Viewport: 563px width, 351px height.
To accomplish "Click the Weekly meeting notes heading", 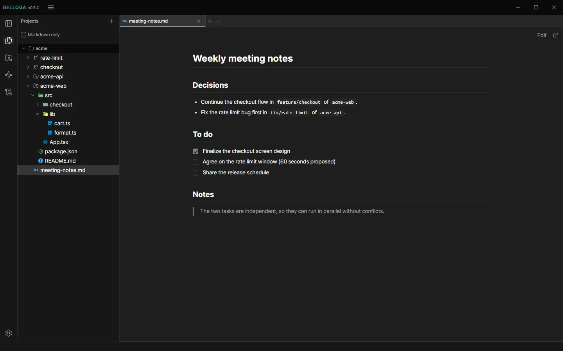I will [243, 58].
